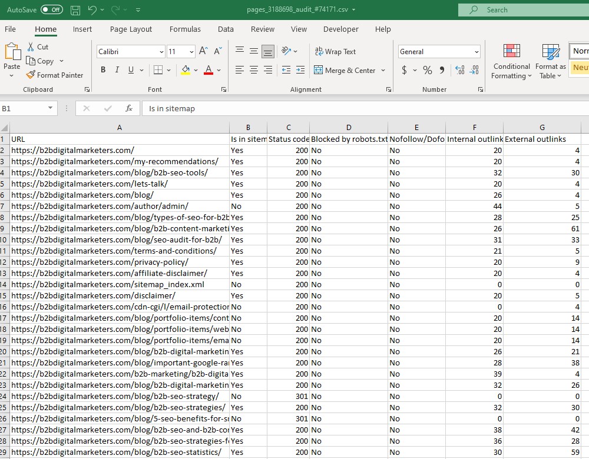Toggle the AutoSave switch
Image resolution: width=589 pixels, height=459 pixels.
click(x=51, y=10)
